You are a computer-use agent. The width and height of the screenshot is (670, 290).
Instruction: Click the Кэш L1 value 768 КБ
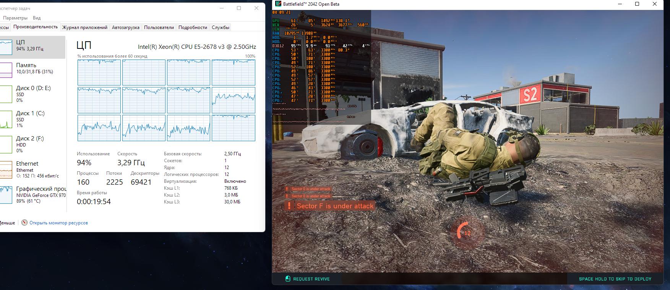[x=231, y=188]
